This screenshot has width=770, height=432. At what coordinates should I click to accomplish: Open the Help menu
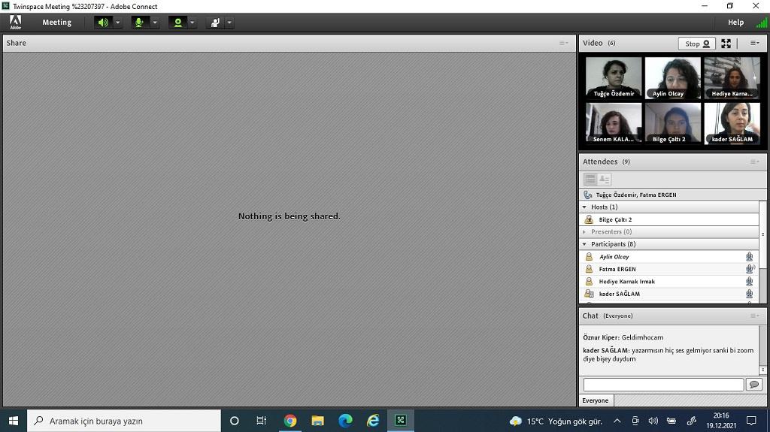coord(735,23)
